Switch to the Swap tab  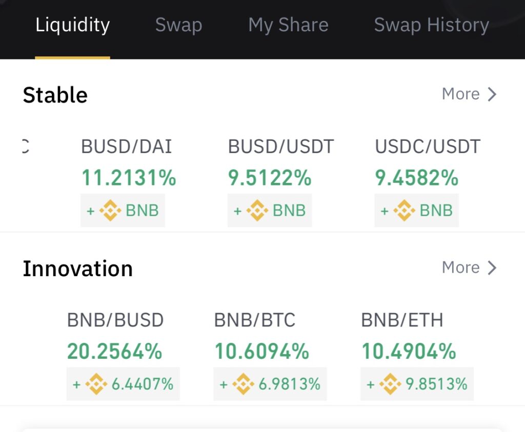pyautogui.click(x=179, y=25)
